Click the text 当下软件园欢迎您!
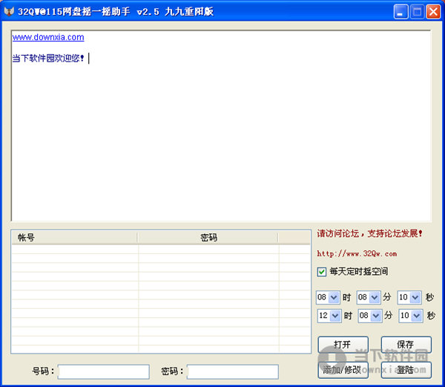The height and width of the screenshot is (387, 445). 48,58
